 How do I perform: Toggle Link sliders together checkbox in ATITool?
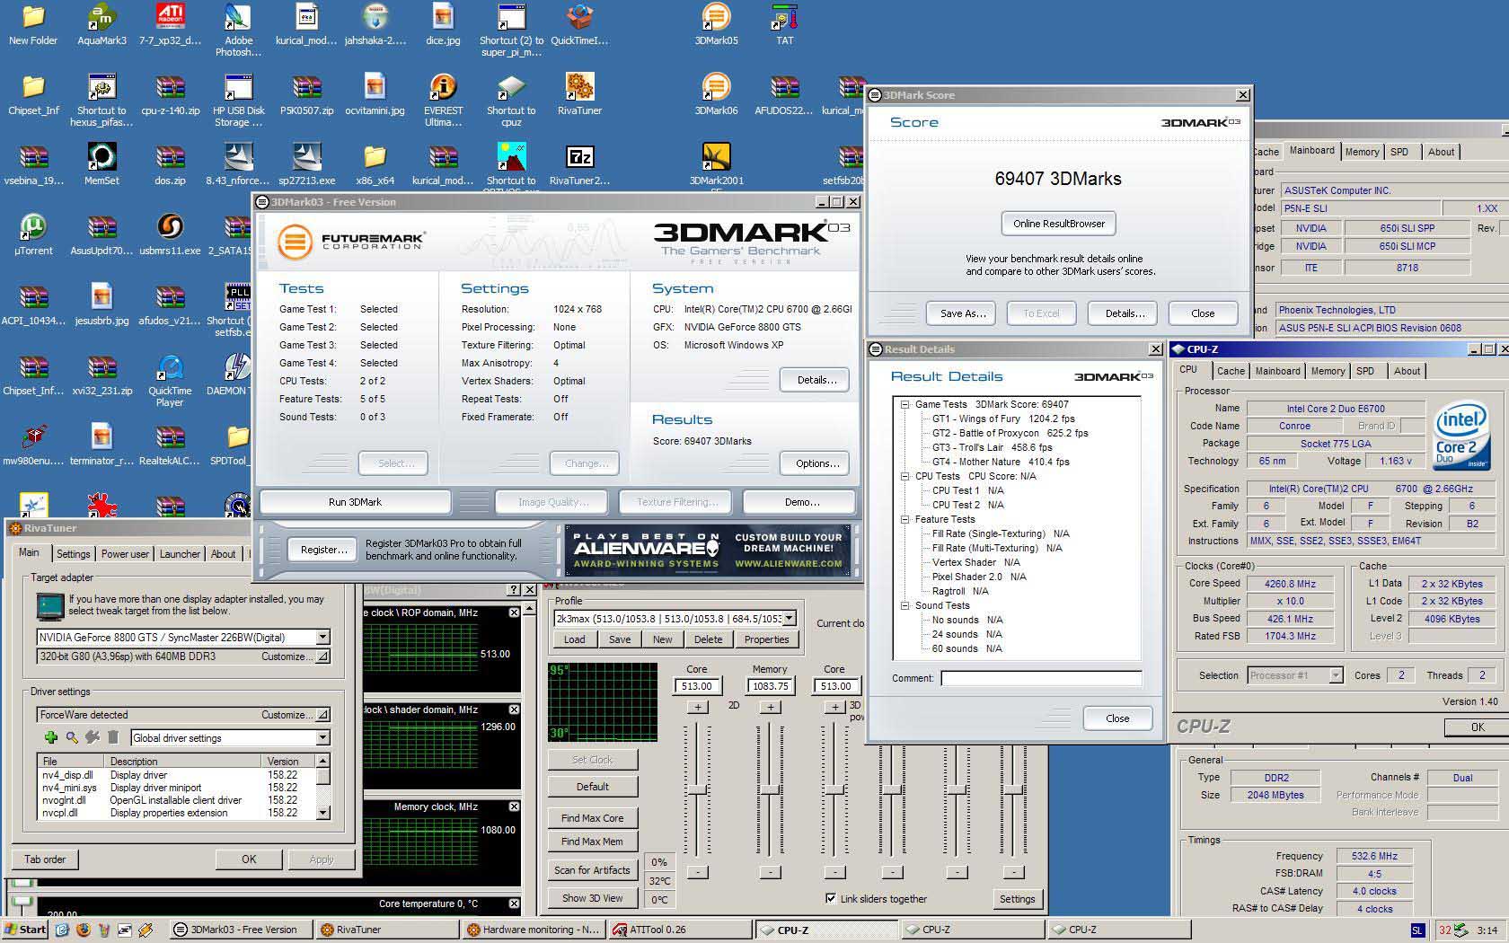(831, 898)
